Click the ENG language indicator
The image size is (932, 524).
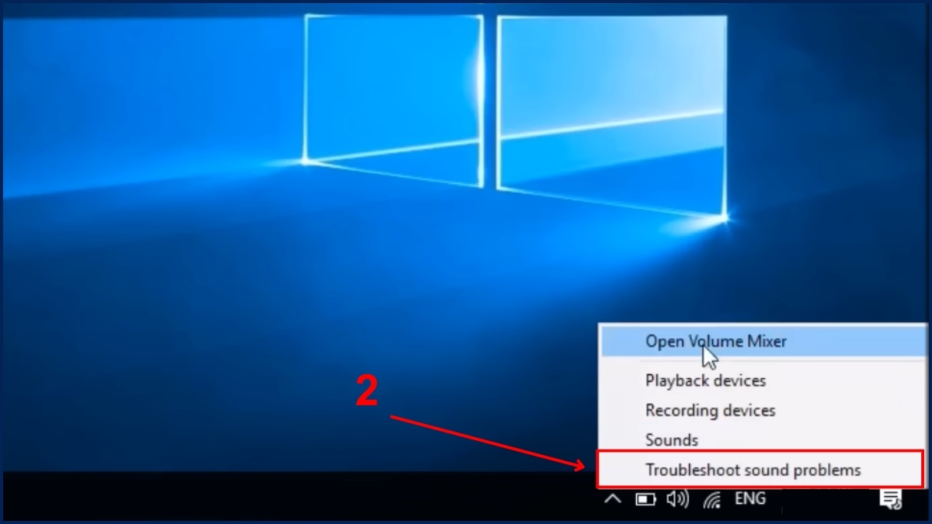coord(749,499)
